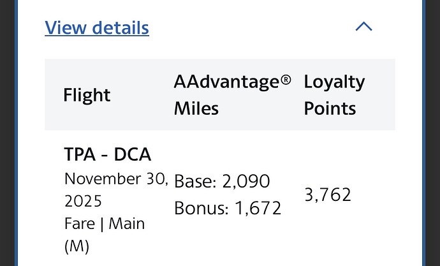
Task: Click the word Miles in the header
Action: coord(196,108)
